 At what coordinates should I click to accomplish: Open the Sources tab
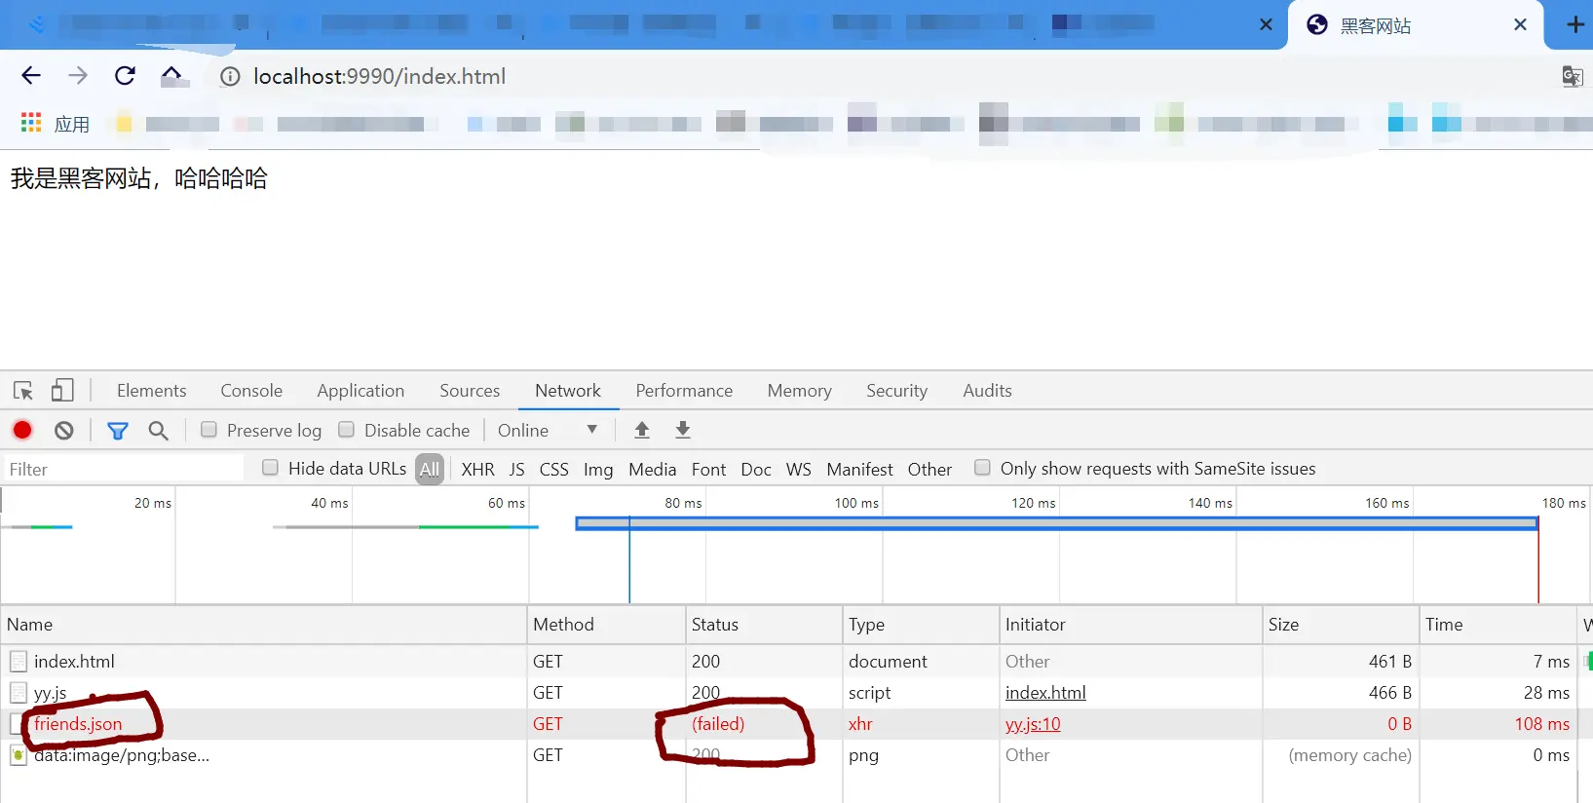point(470,391)
